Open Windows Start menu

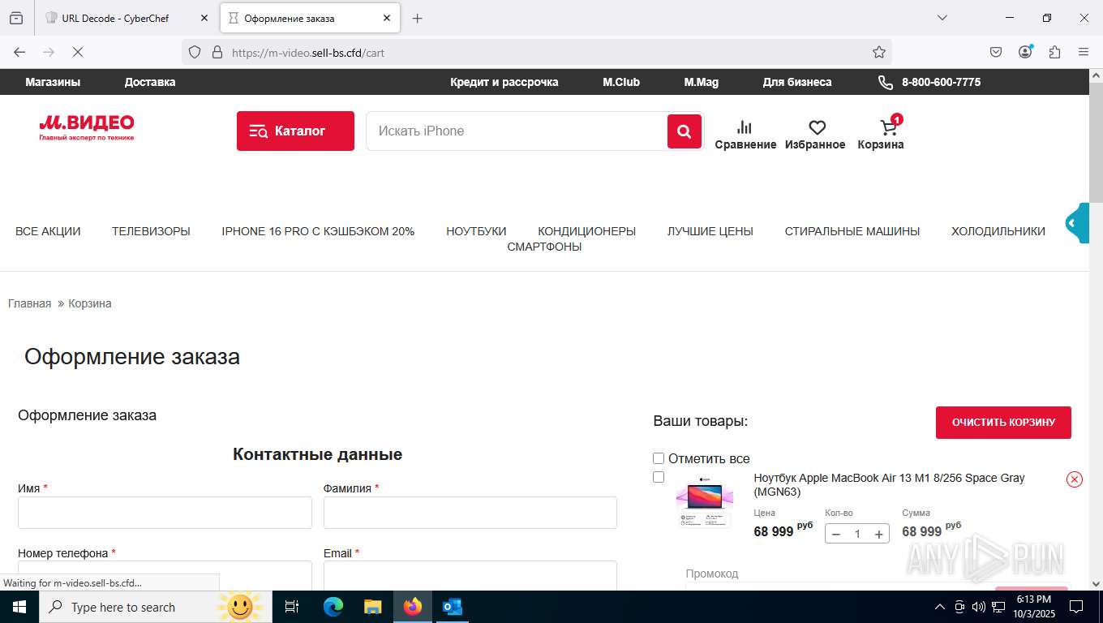click(19, 607)
